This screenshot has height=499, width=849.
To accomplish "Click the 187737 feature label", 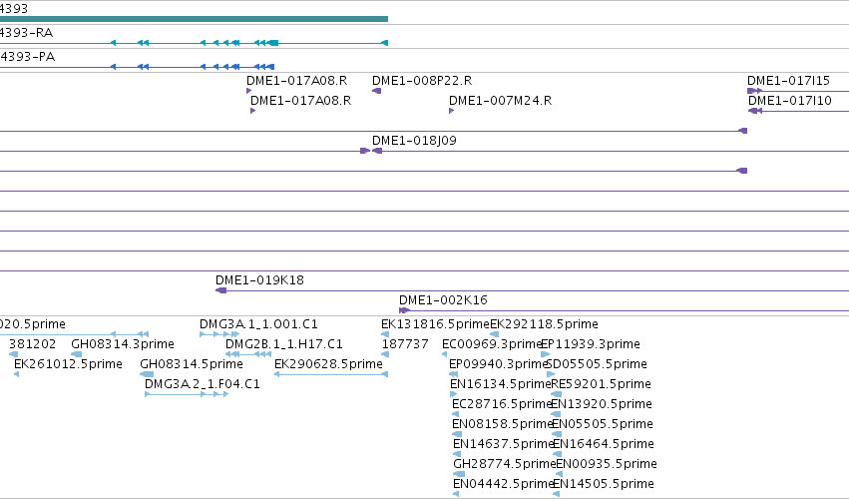I will click(x=405, y=344).
